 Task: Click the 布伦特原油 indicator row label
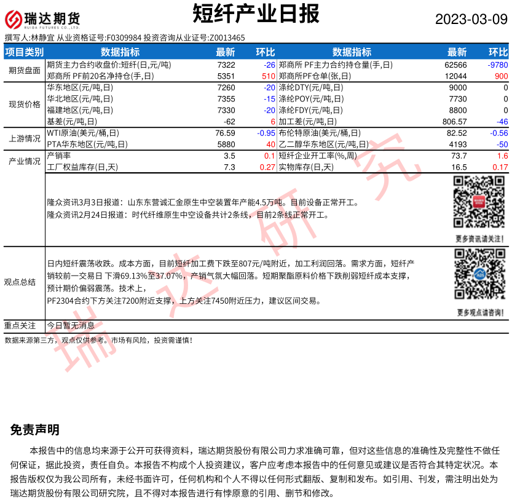click(320, 133)
